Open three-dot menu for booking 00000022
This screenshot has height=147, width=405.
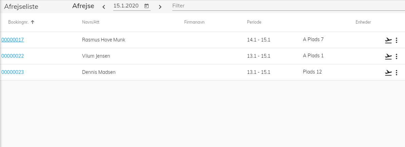[x=397, y=56]
